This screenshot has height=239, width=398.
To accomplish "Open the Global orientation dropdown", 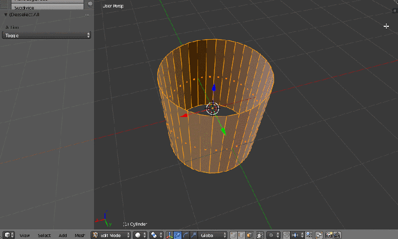I will coord(213,235).
